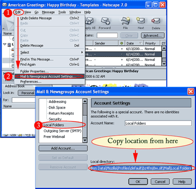Open the Go menu
The height and width of the screenshot is (189, 196).
(36, 12)
